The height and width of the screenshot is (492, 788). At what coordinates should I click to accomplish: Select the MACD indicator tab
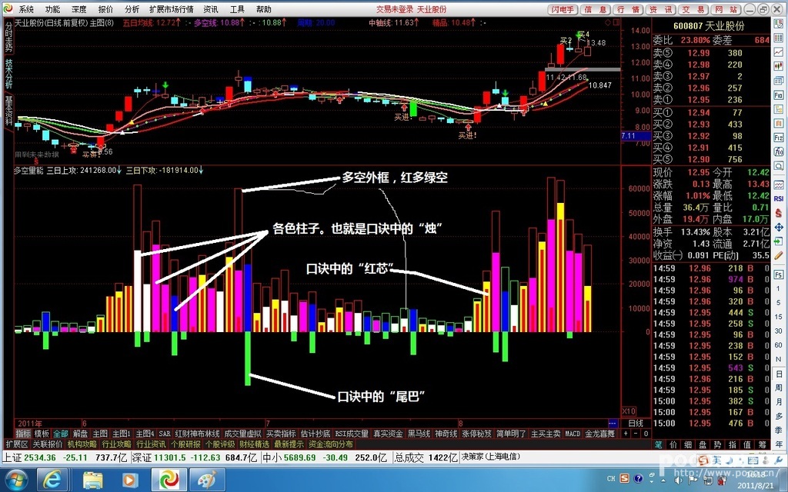[573, 434]
